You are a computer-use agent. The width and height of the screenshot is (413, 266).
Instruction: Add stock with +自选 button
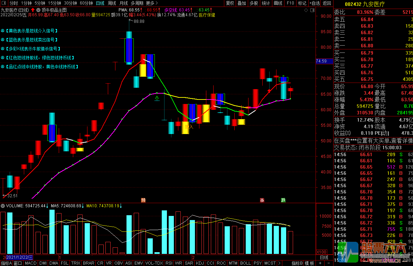pos(314,3)
